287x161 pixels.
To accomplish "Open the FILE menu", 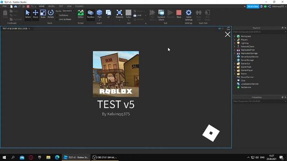I will 4,6.
